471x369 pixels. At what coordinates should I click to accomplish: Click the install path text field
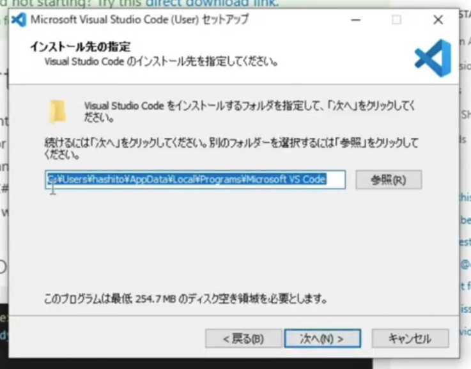pyautogui.click(x=195, y=180)
